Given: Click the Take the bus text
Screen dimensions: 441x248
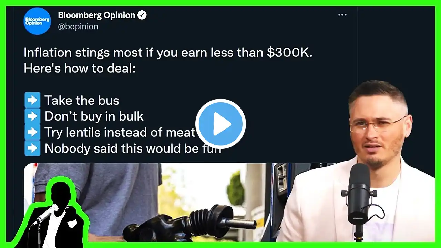Looking at the screenshot, I should pos(82,101).
